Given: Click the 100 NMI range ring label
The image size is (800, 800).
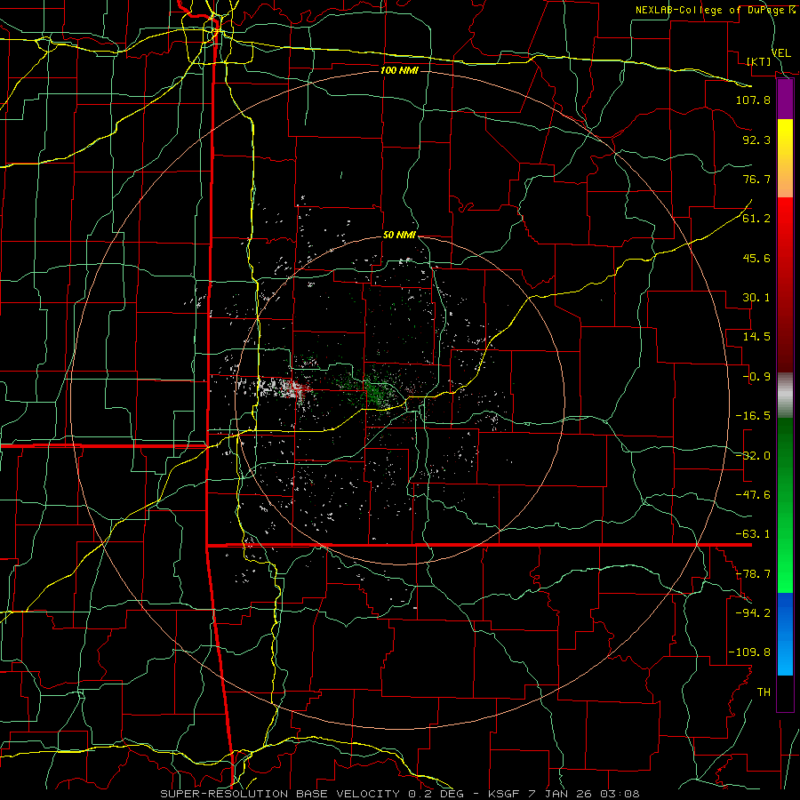Looking at the screenshot, I should pyautogui.click(x=399, y=70).
